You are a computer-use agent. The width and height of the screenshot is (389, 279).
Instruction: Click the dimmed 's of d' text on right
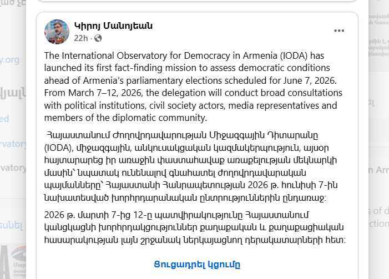(378, 211)
